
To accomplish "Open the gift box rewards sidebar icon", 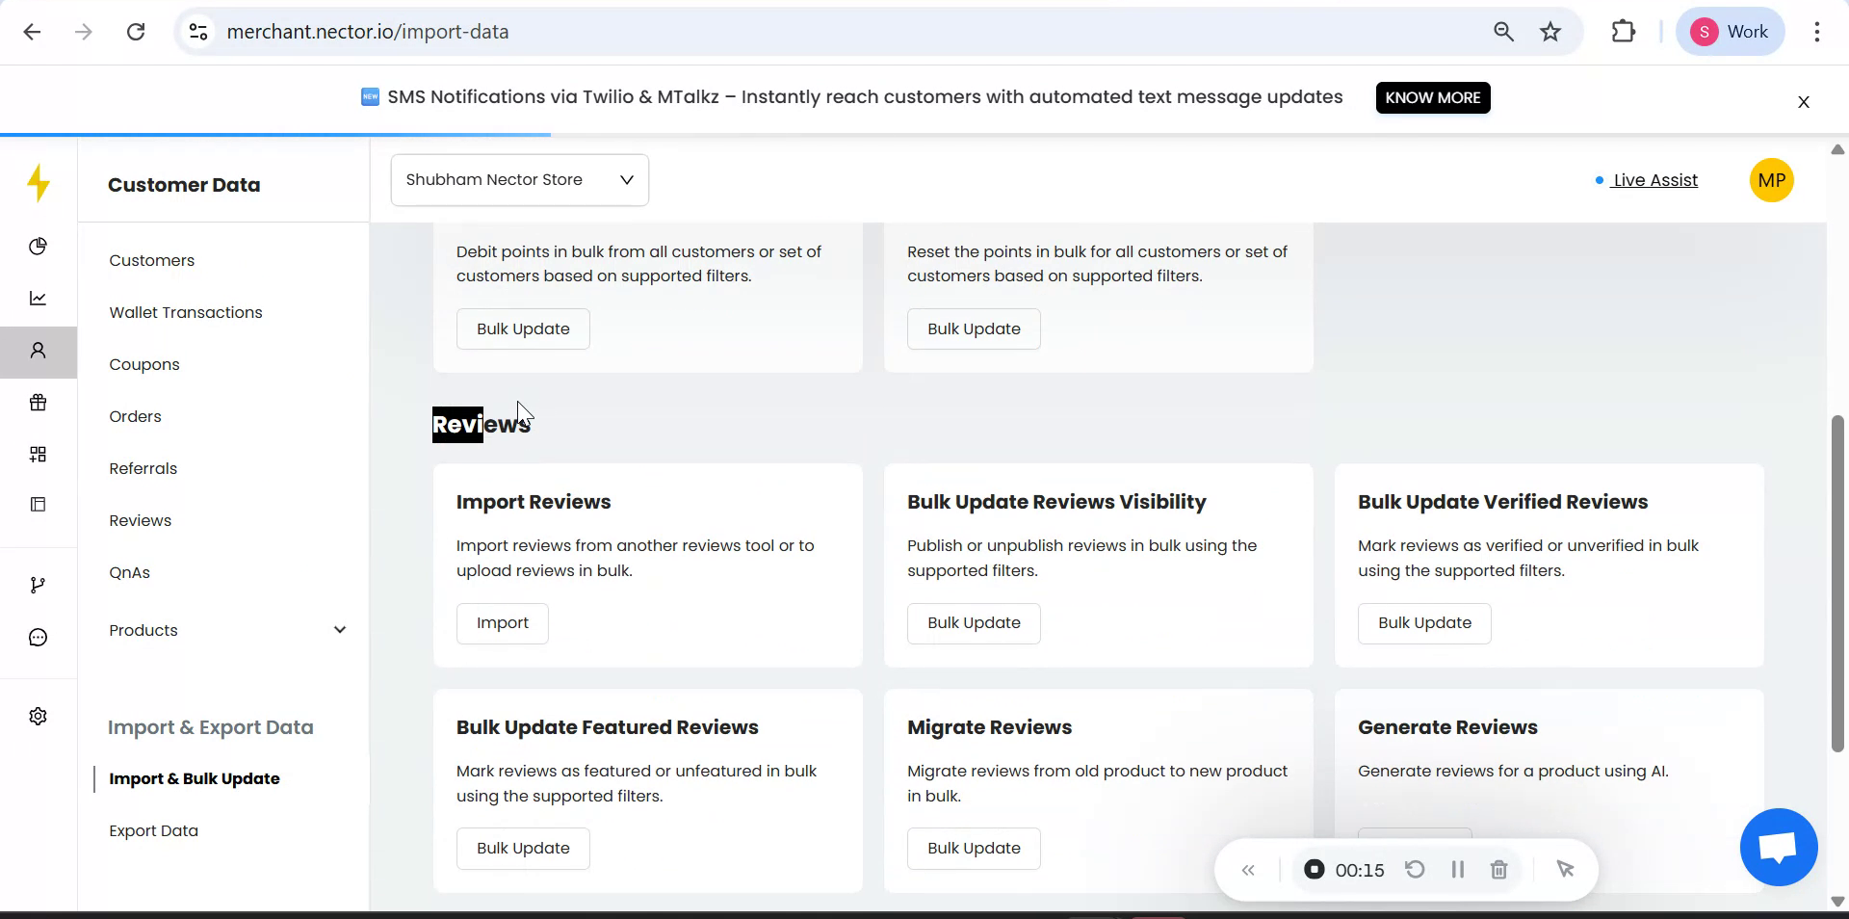I will tap(39, 403).
